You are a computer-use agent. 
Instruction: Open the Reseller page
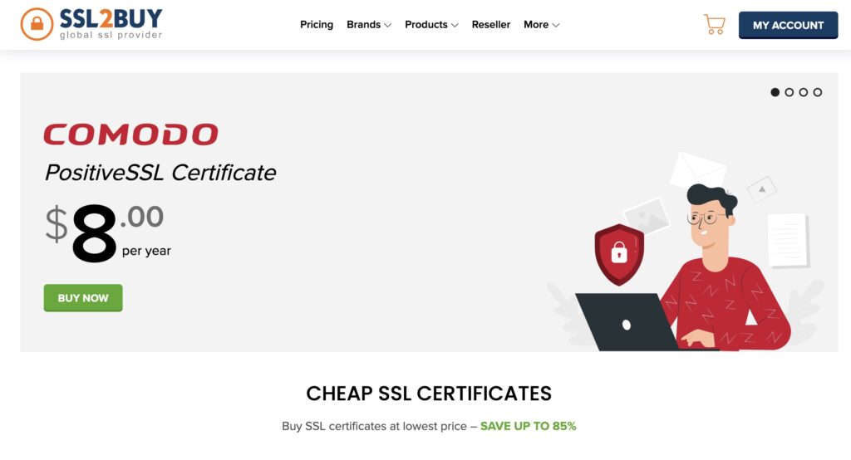pyautogui.click(x=490, y=24)
